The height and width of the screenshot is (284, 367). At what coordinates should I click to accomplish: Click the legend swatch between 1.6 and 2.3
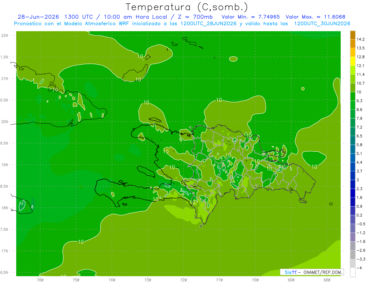353,193
